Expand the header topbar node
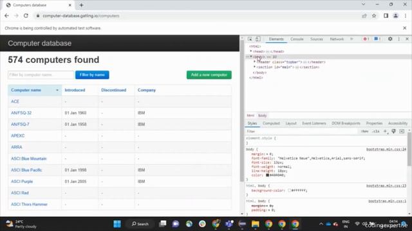412x231 pixels. pyautogui.click(x=254, y=62)
